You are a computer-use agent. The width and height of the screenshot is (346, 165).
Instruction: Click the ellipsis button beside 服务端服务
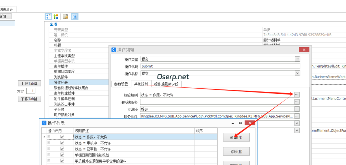(x=297, y=102)
